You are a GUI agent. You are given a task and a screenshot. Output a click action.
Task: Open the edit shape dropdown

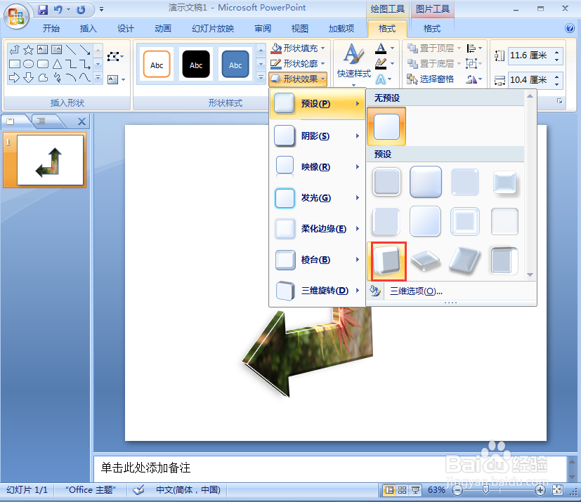pos(115,57)
